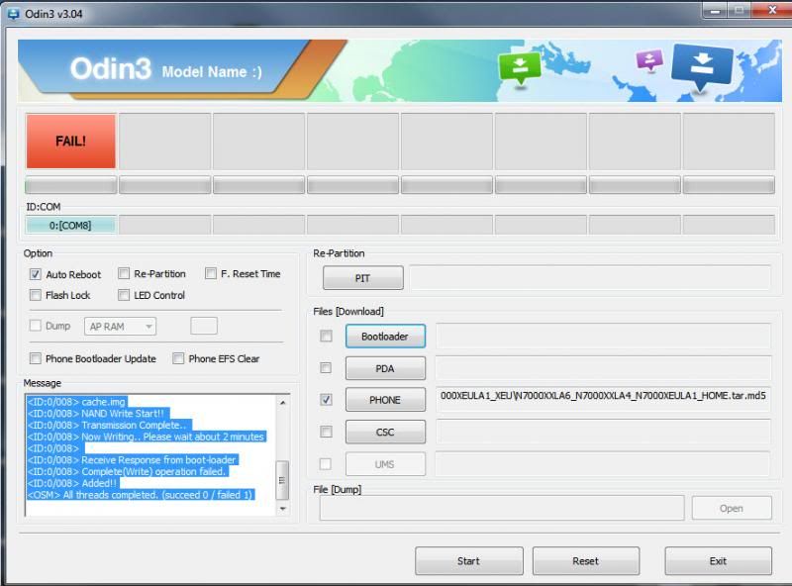Enable the Dump checkbox

tap(35, 326)
